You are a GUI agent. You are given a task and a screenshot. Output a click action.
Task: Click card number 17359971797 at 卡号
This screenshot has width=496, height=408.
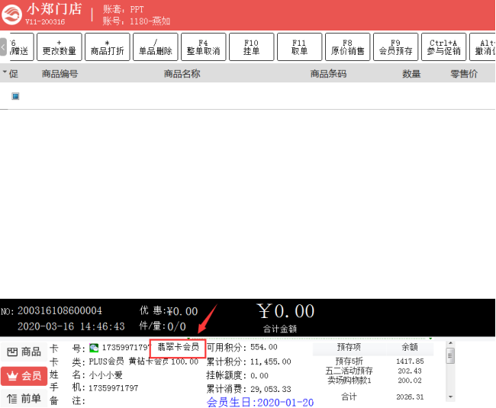(125, 348)
